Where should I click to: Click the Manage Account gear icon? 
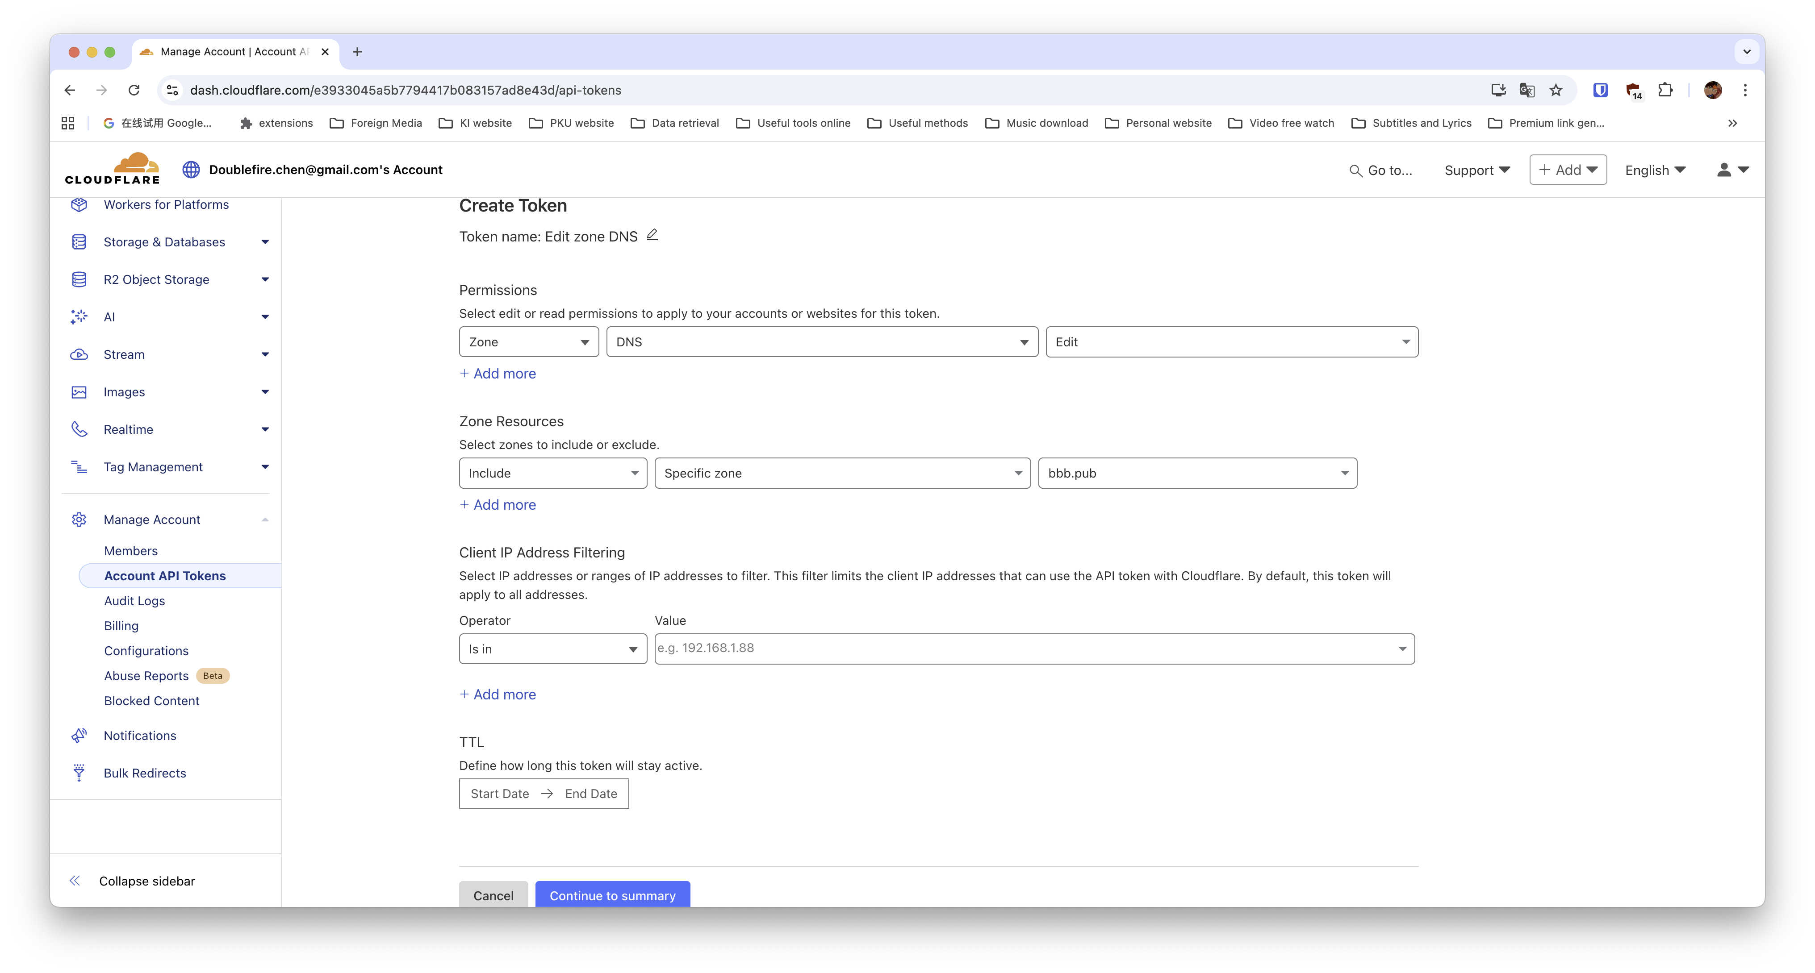click(x=79, y=520)
